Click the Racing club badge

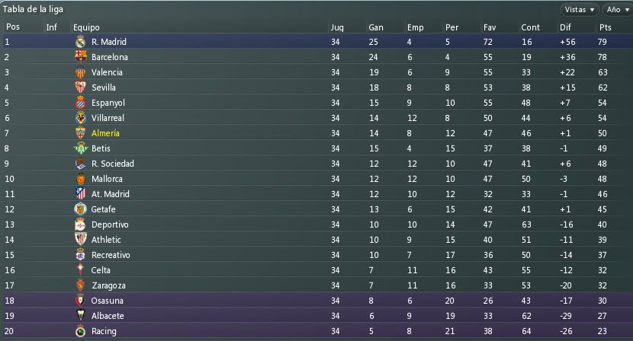point(80,331)
